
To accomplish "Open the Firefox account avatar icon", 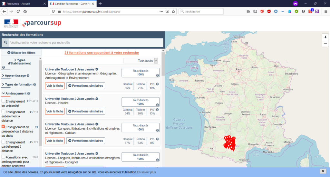I will point(303,11).
